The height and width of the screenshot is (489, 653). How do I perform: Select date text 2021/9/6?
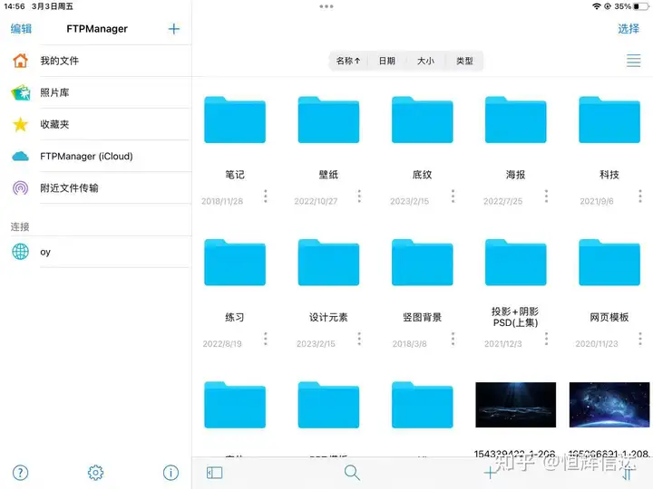(x=597, y=201)
